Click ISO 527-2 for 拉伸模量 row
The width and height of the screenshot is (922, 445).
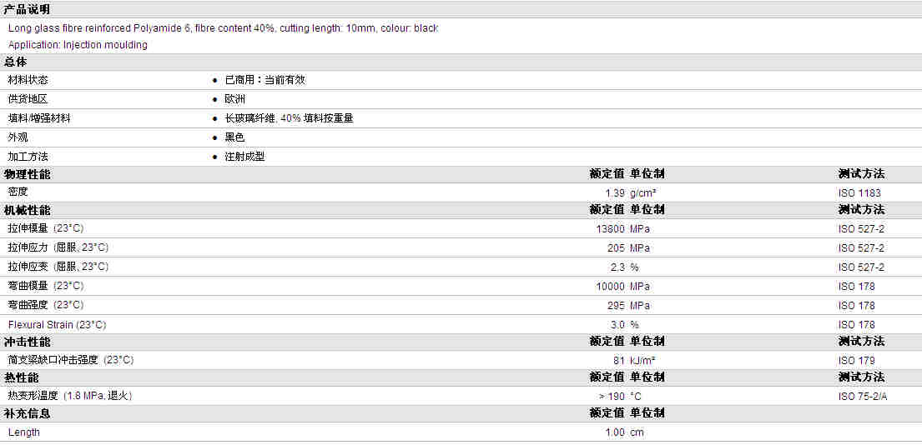861,229
